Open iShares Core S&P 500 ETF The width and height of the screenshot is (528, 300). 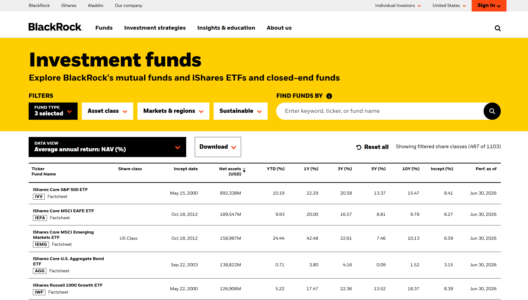tap(60, 190)
